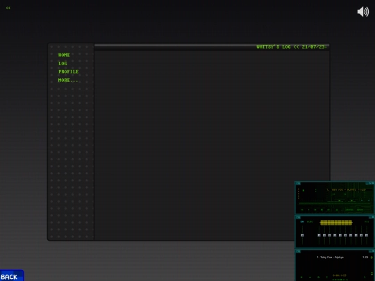Stop playback in the music player

tap(322, 210)
